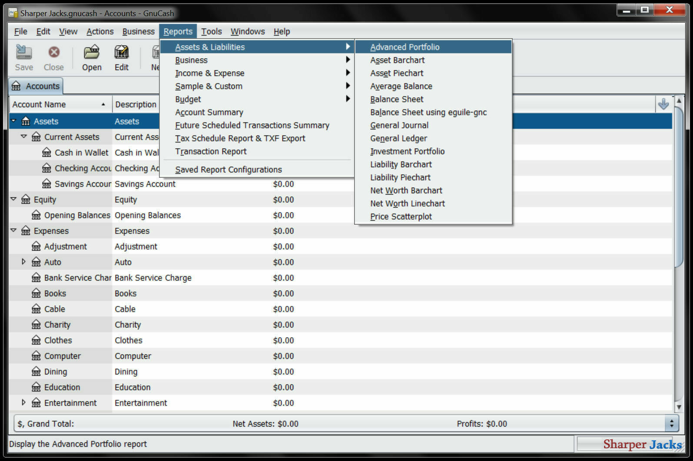
Task: Choose Investment Portfolio report
Action: pos(433,151)
